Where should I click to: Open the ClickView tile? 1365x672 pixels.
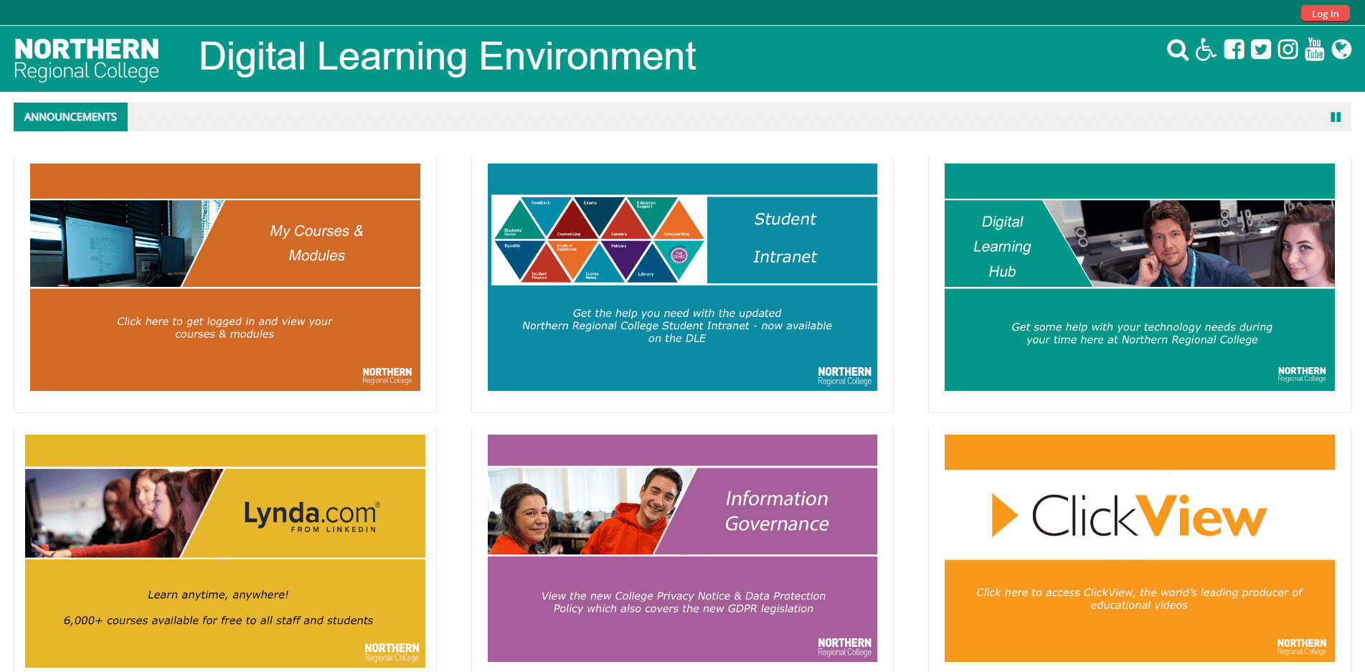click(1140, 548)
